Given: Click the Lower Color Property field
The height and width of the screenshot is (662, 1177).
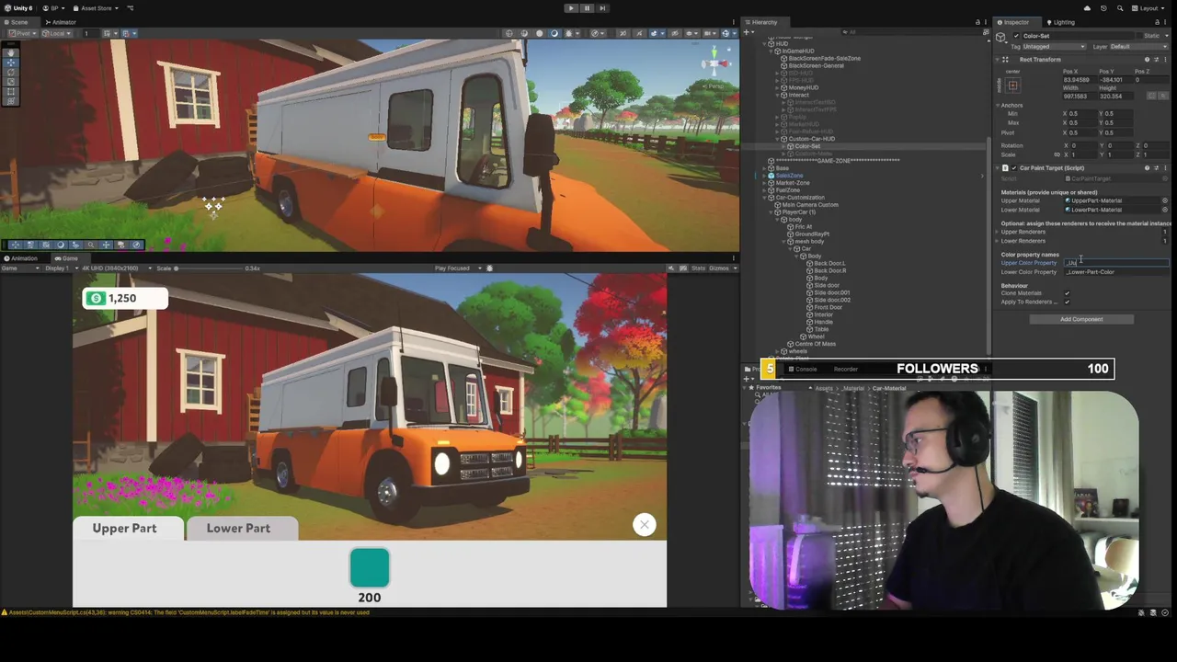Looking at the screenshot, I should pos(1116,272).
